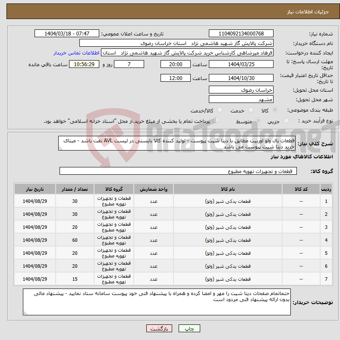Toggle the treasury bonds payment checkbox

point(216,120)
